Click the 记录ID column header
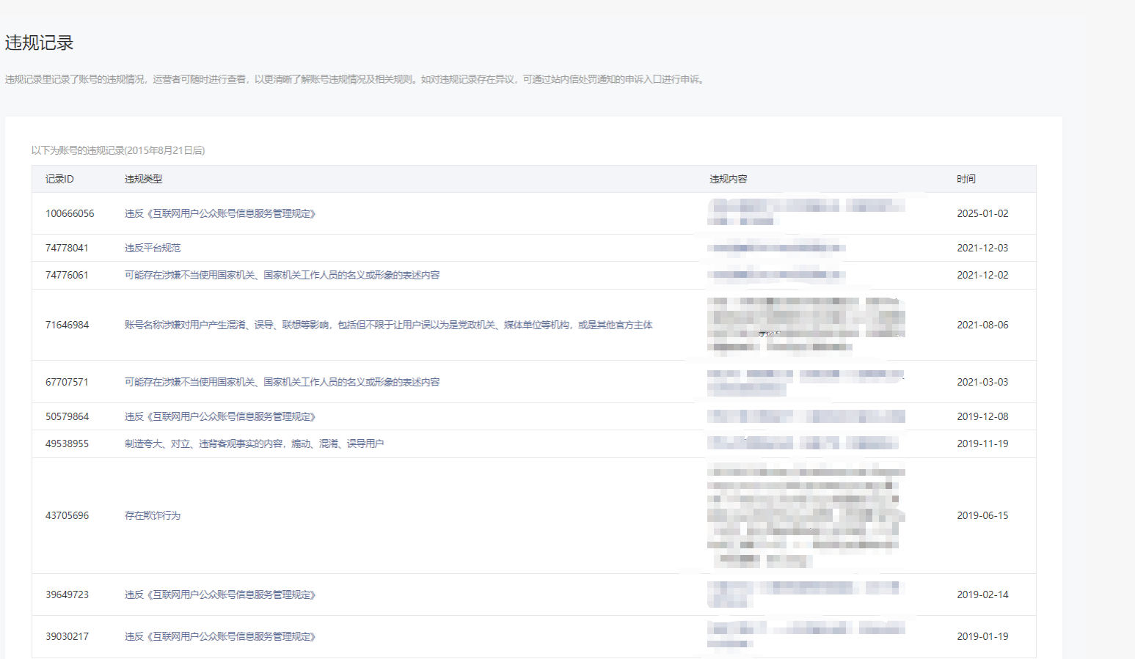Screen dimensions: 1135x659 click(59, 179)
